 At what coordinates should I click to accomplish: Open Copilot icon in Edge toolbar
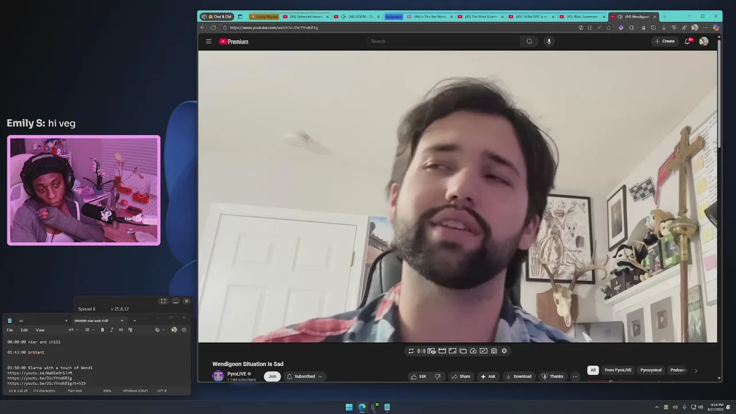716,28
